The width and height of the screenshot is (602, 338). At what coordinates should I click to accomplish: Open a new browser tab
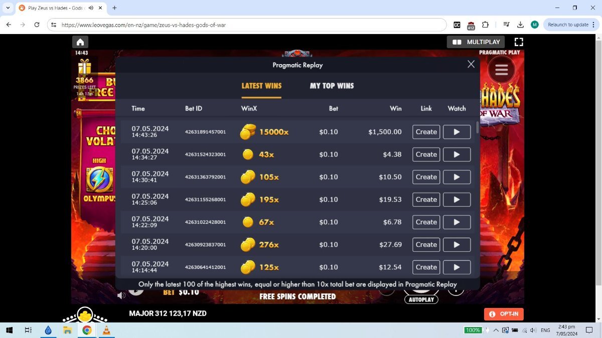point(114,8)
